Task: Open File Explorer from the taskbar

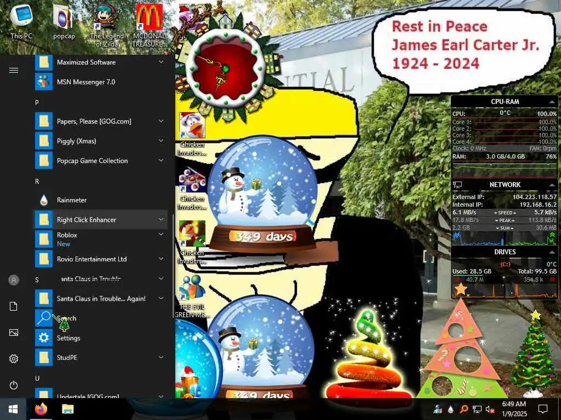Action: [67, 409]
